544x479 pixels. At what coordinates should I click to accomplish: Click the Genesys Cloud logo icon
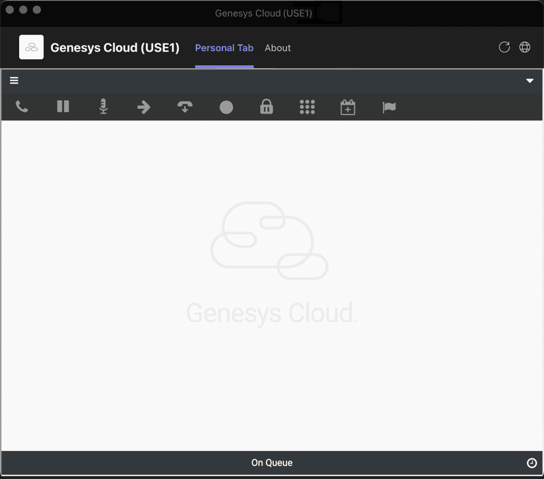(31, 47)
